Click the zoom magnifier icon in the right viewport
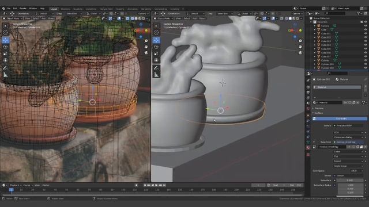The image size is (369, 207). pos(300,41)
